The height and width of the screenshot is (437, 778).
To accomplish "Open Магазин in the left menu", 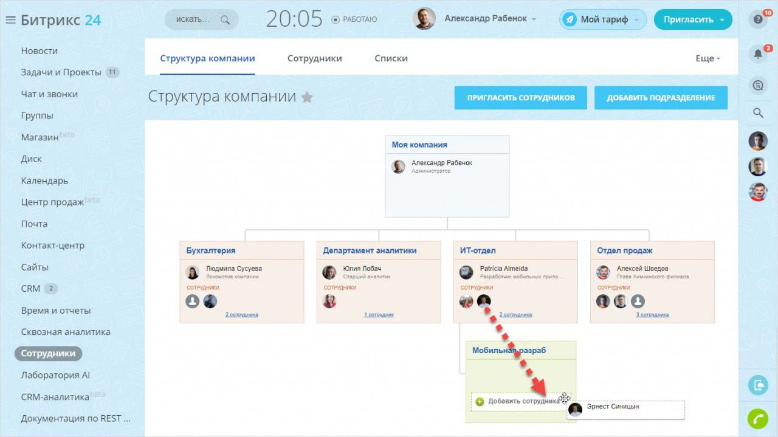I will pyautogui.click(x=40, y=137).
